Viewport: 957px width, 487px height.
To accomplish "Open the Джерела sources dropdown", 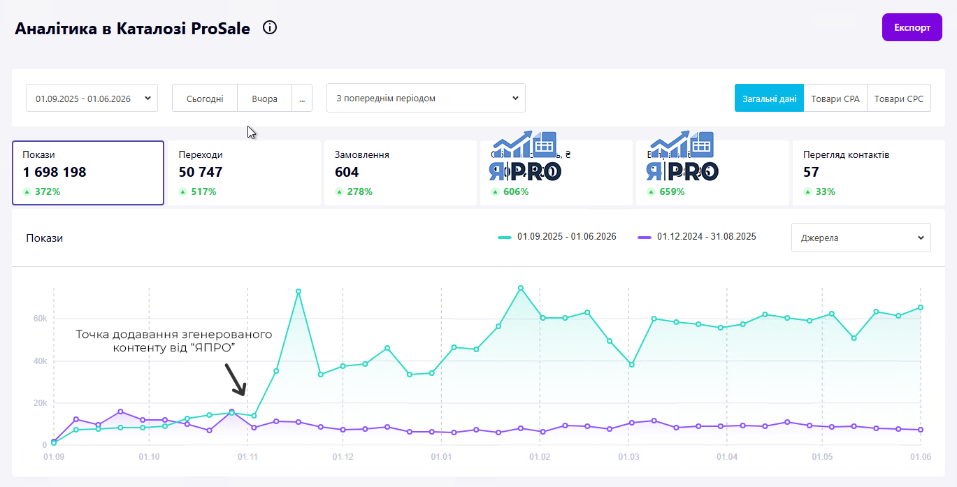I will 861,238.
